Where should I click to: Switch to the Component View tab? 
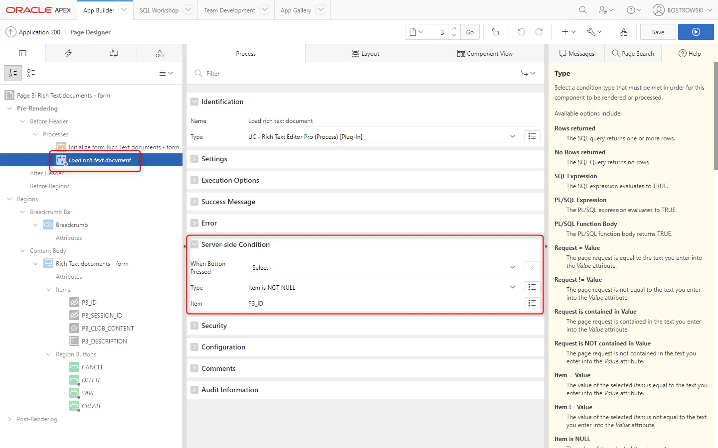tap(484, 53)
